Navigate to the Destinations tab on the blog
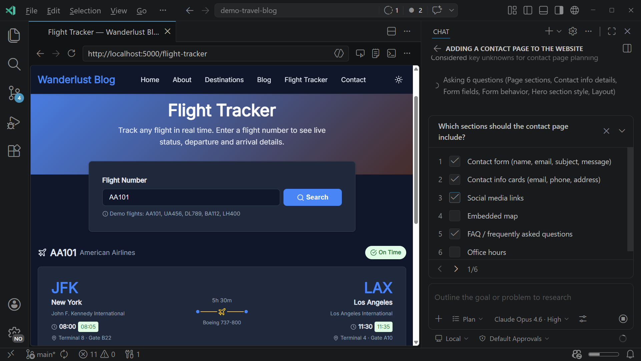641x361 pixels. 224,80
